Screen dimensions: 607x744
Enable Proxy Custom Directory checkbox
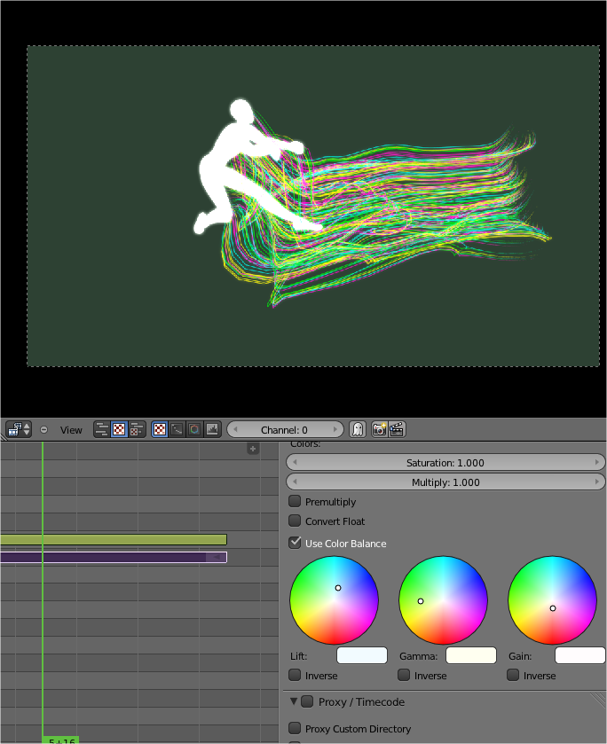click(x=295, y=728)
